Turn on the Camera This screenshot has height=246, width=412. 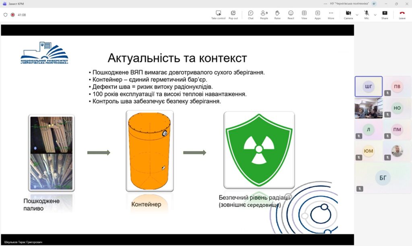(348, 14)
